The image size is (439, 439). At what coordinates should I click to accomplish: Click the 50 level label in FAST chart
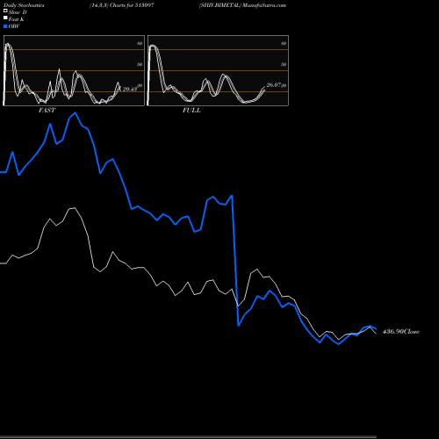(140, 64)
